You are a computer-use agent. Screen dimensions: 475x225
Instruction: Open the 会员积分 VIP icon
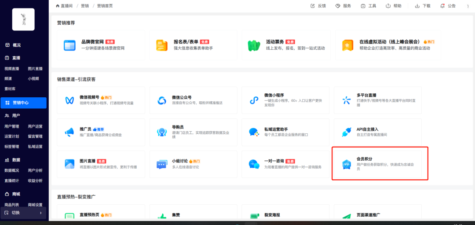point(346,164)
